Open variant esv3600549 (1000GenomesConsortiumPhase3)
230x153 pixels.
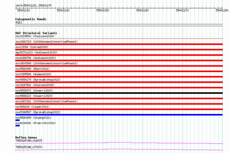(x=47, y=63)
